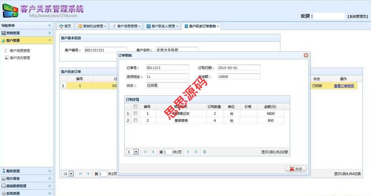The width and height of the screenshot is (371, 196).
Task: Collapse the 客户管理 accordion section
Action: click(x=49, y=40)
